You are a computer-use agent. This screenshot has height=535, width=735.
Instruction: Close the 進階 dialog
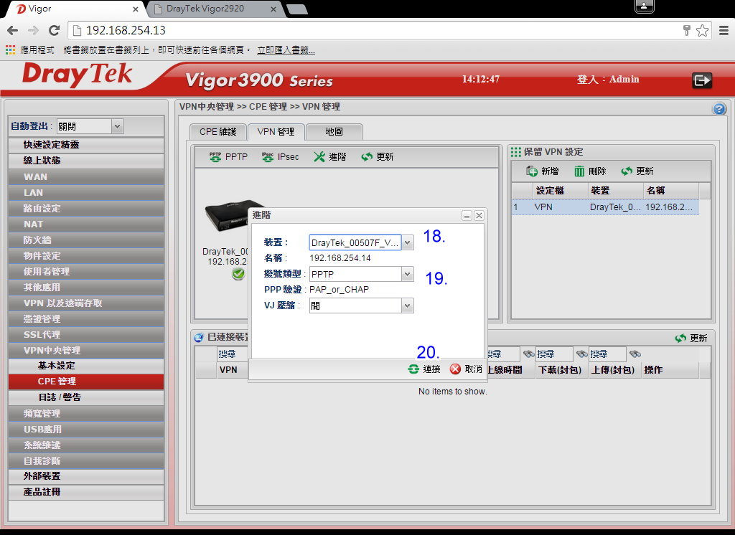point(479,215)
